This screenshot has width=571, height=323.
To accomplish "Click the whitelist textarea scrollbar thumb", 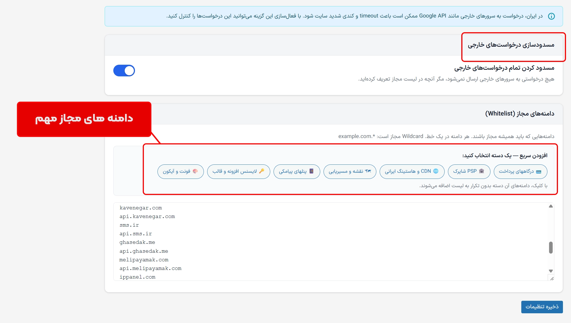I will pos(551,247).
